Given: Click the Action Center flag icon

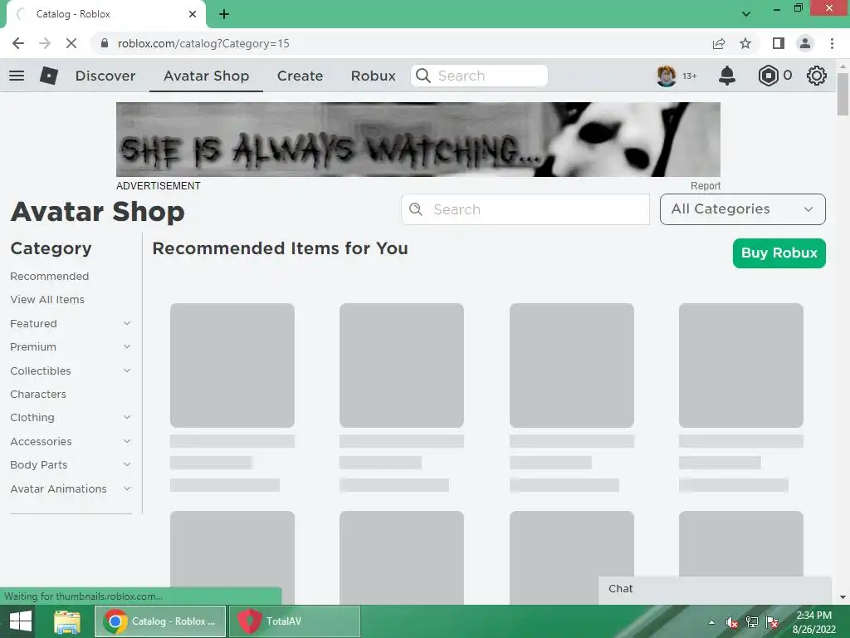Looking at the screenshot, I should (773, 622).
